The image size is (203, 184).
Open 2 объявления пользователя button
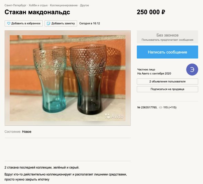(168, 81)
